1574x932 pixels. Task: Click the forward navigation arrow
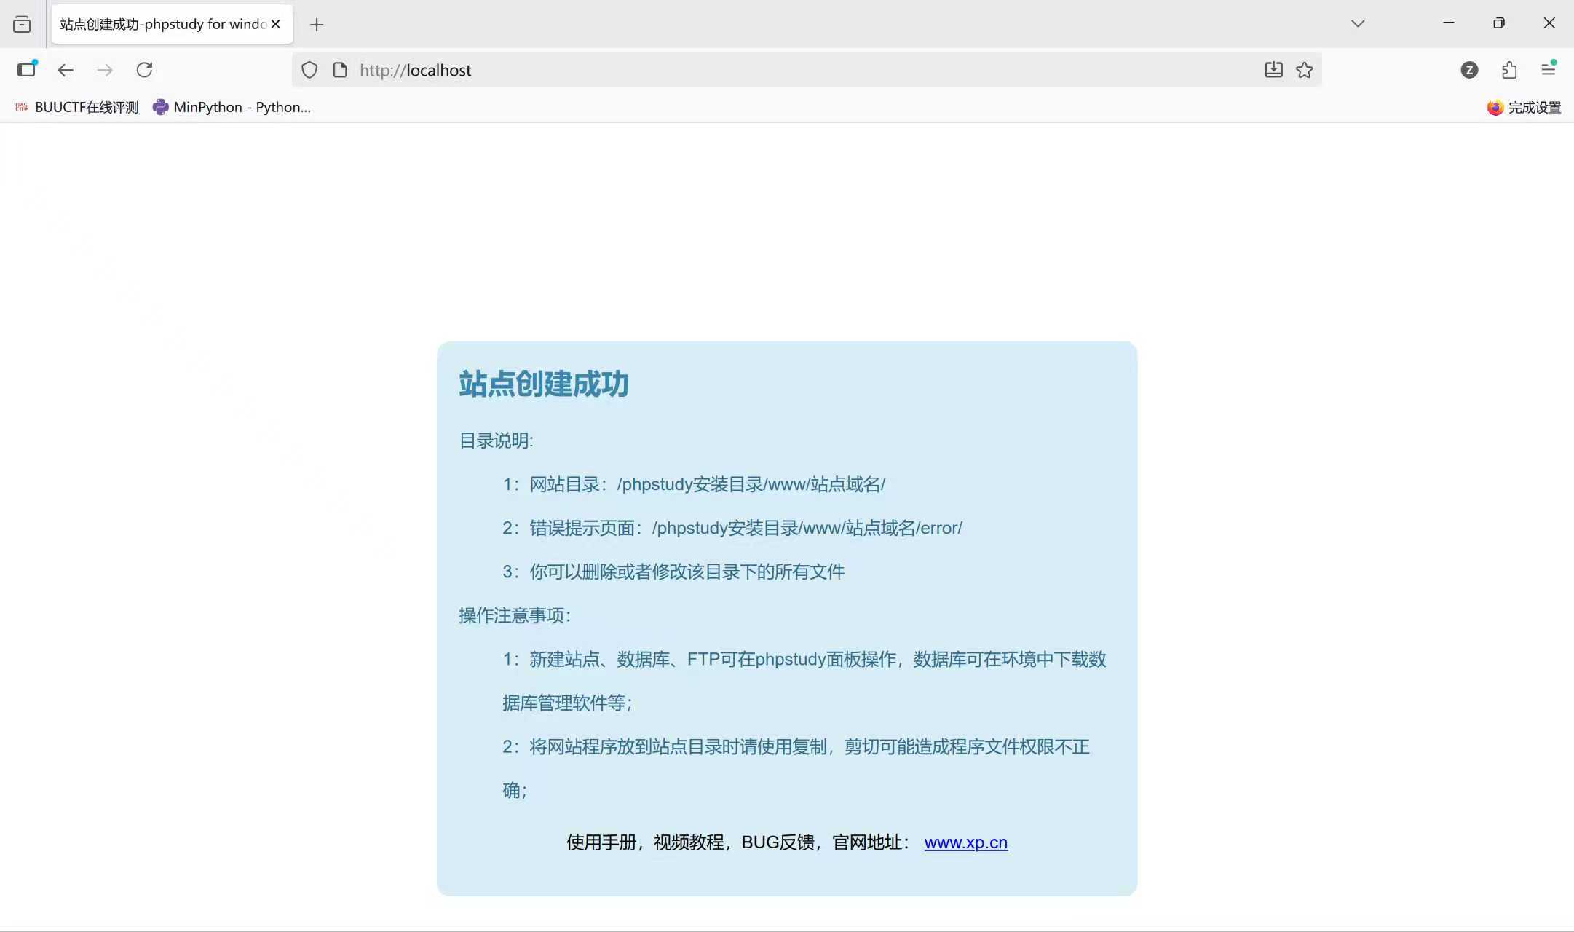(x=105, y=69)
